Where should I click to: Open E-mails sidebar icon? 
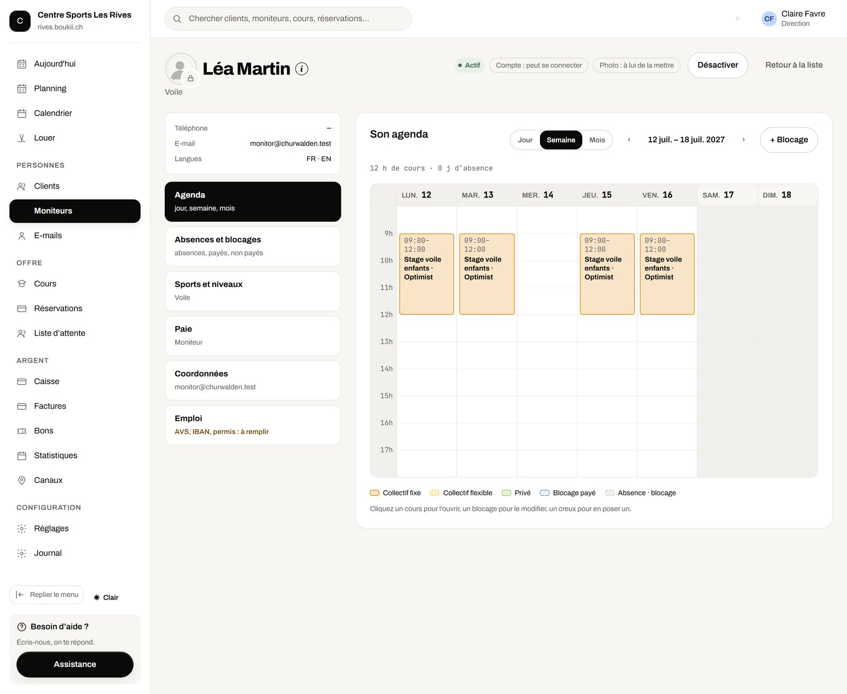pyautogui.click(x=22, y=236)
